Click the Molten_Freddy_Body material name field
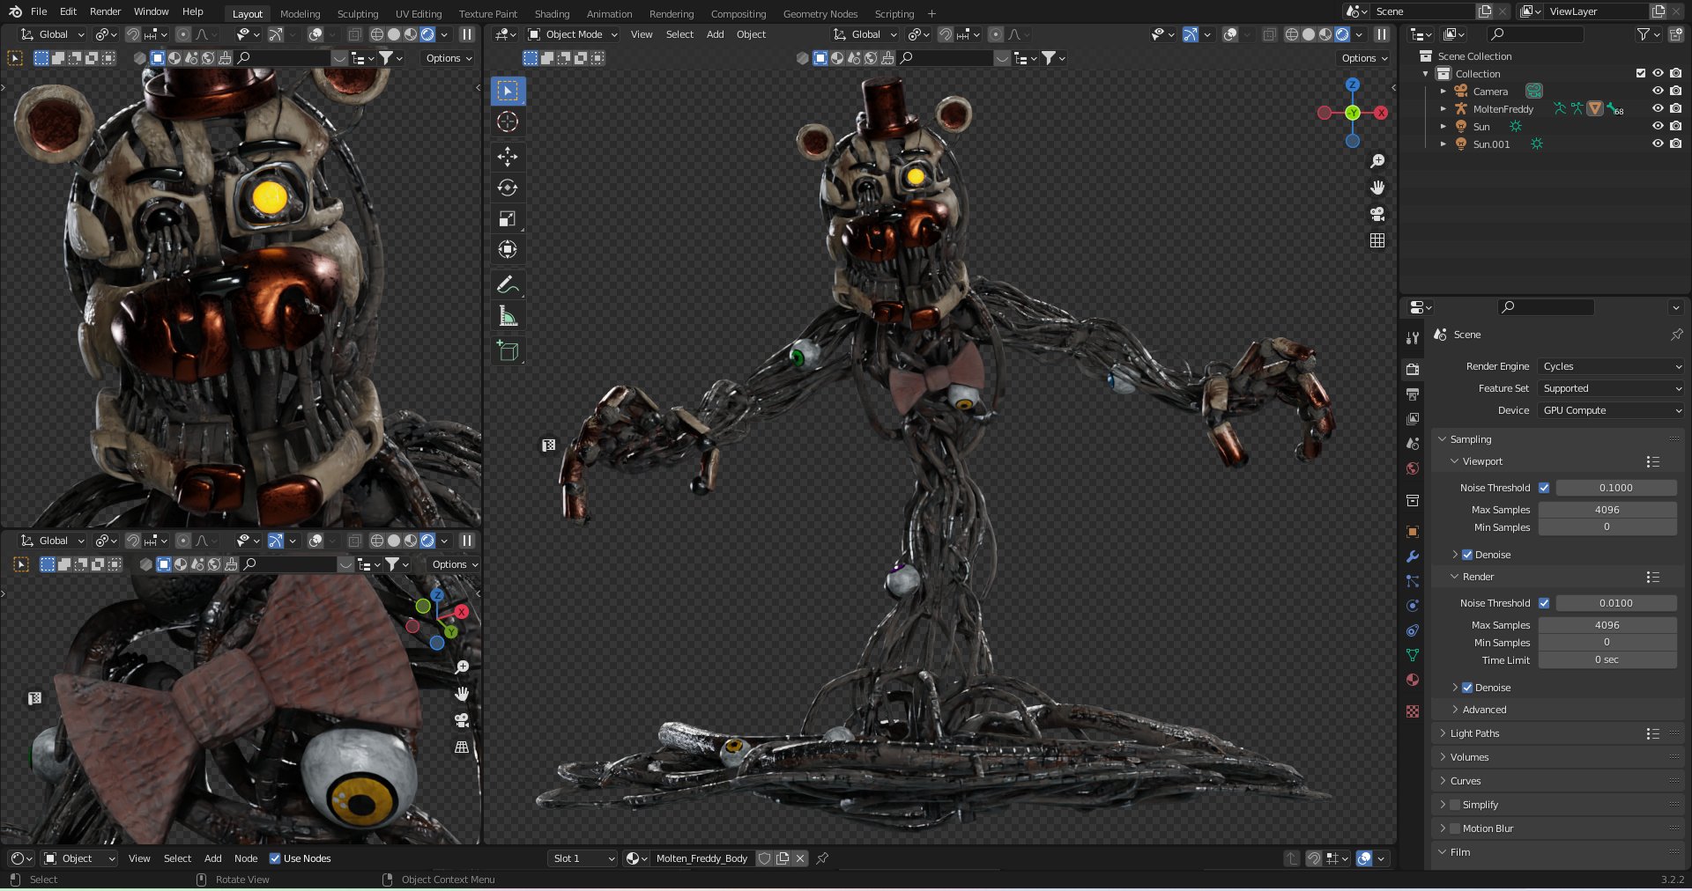 pyautogui.click(x=702, y=858)
